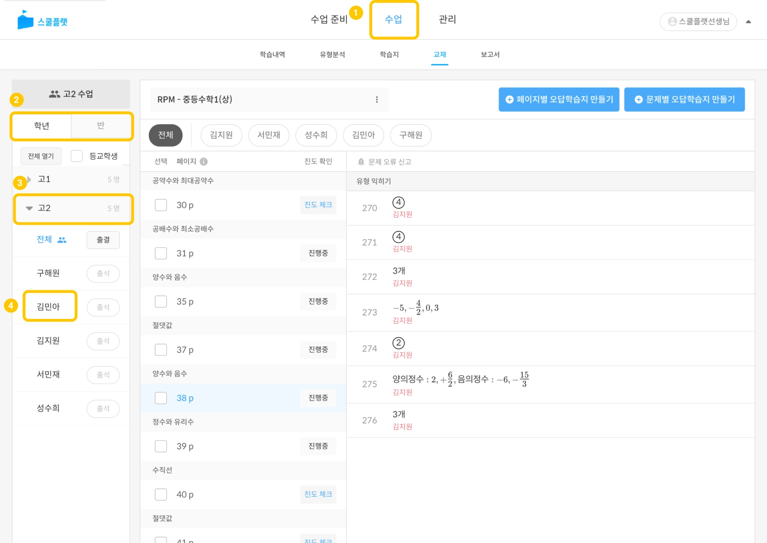The image size is (767, 543).
Task: Tick the checkbox for page 30 p
Action: click(x=161, y=205)
